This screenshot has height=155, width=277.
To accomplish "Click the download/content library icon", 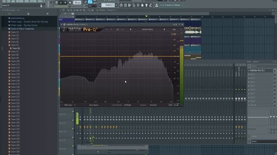I will 157,5.
